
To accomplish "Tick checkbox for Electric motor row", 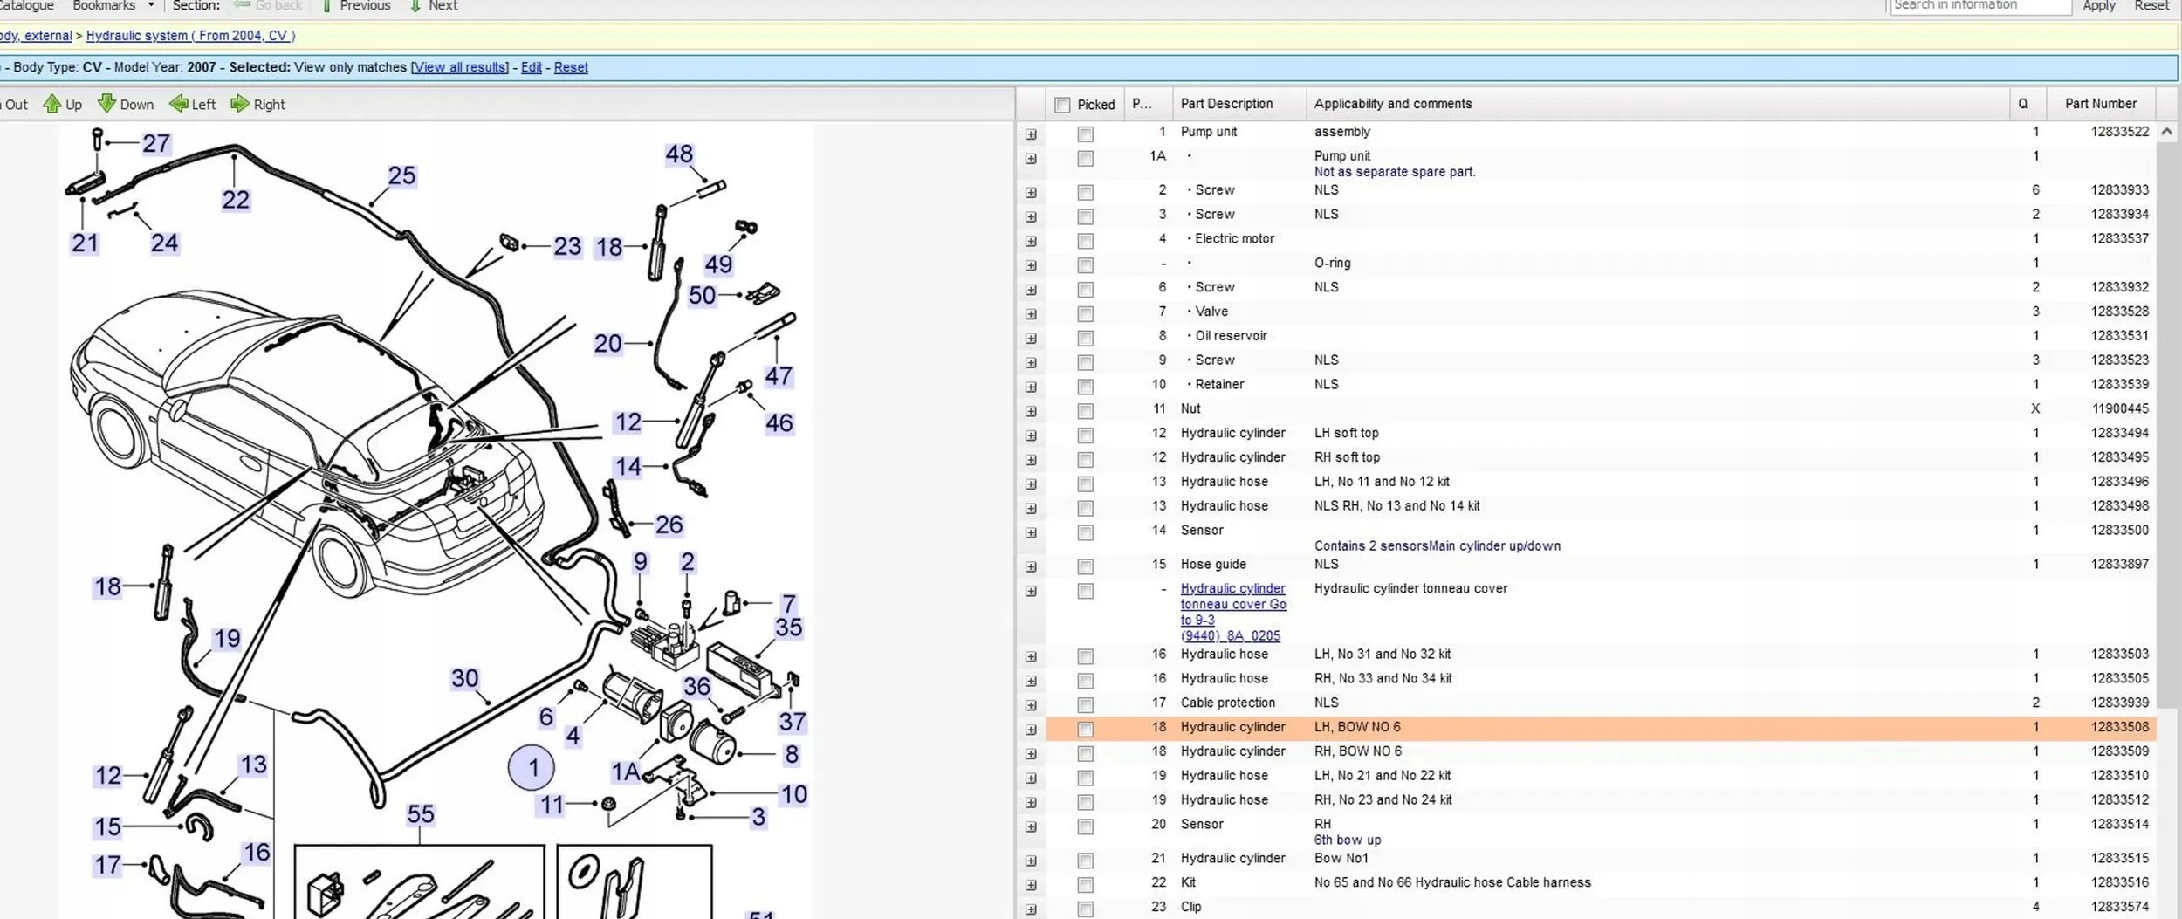I will 1085,240.
